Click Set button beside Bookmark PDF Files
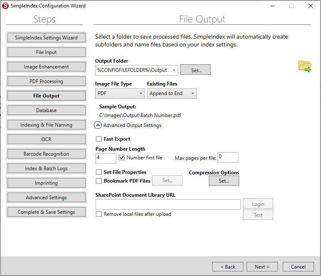The height and width of the screenshot is (276, 321). [x=167, y=181]
